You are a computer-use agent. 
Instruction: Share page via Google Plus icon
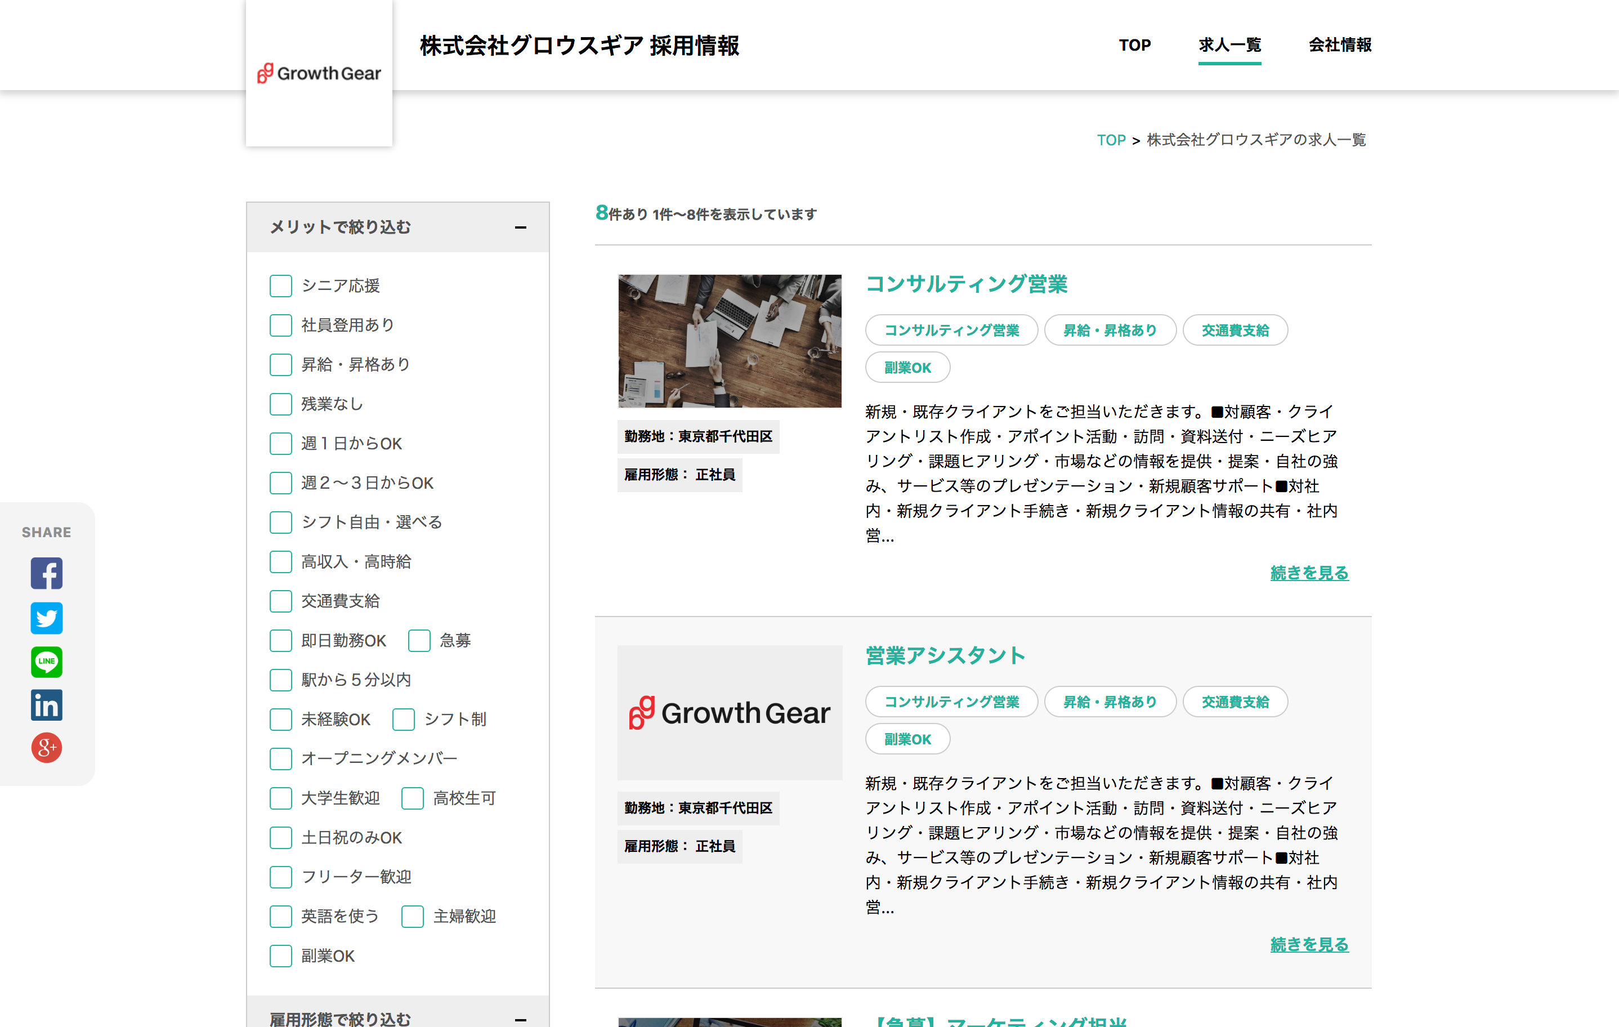pos(46,747)
